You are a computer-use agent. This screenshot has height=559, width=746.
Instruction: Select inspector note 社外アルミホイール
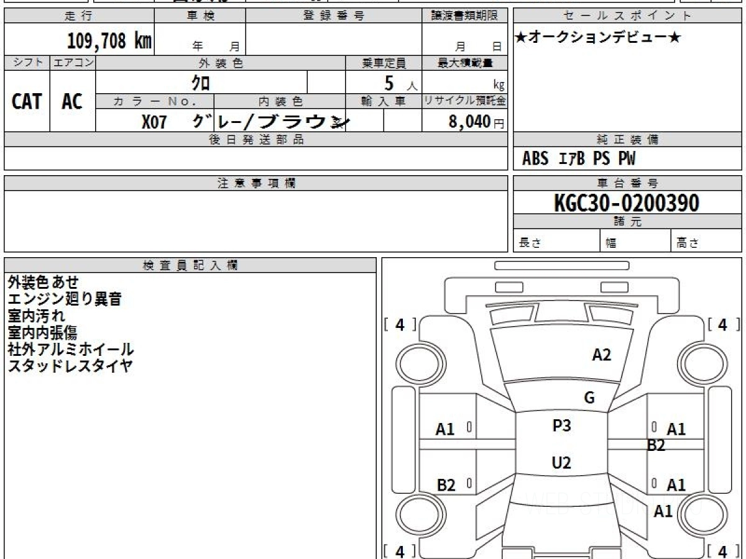click(x=71, y=350)
